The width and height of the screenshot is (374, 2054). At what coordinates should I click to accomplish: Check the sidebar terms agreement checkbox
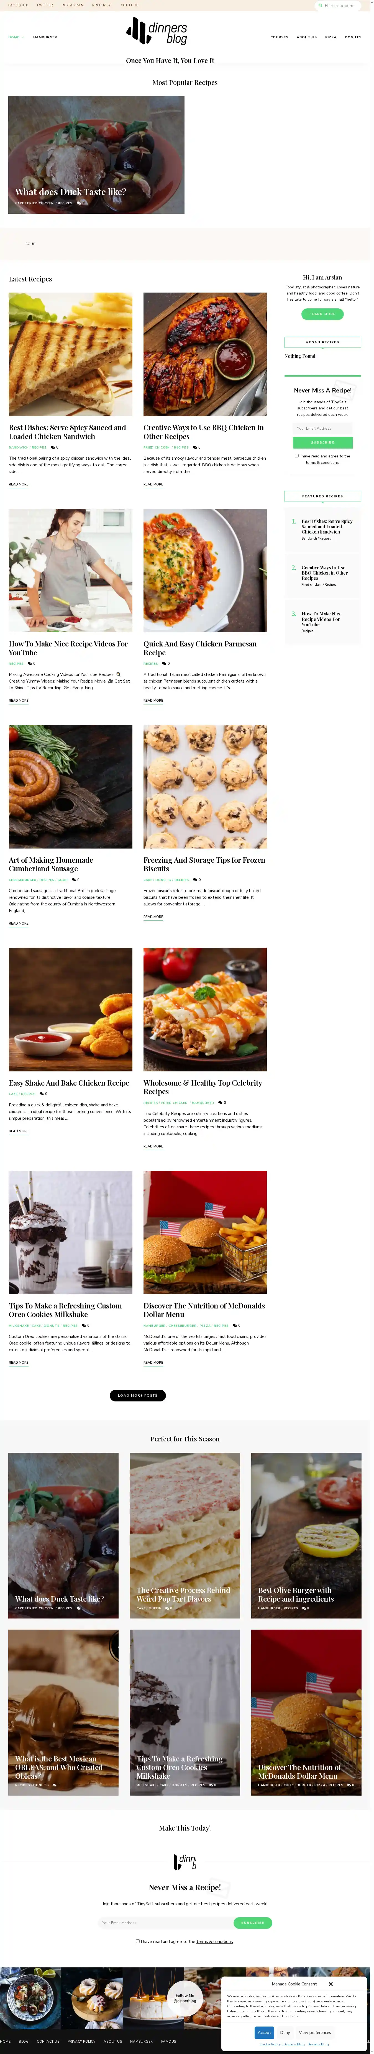coord(297,456)
